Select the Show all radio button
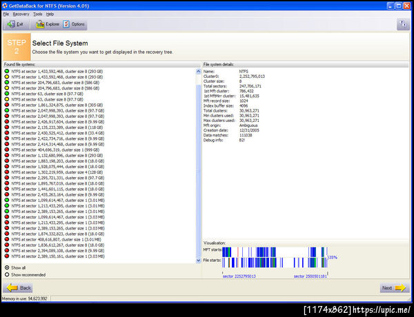Screen dimensions: 414x317 (x=7, y=267)
